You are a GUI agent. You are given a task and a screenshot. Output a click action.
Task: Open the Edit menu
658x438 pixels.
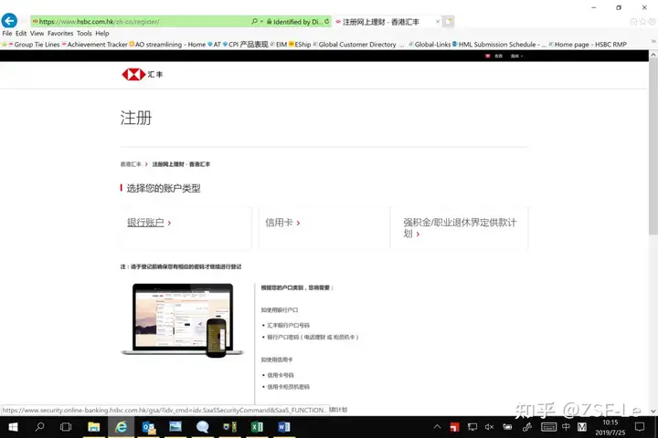(21, 33)
